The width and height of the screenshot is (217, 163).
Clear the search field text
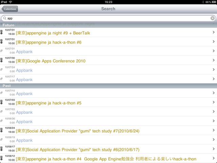pos(213,18)
